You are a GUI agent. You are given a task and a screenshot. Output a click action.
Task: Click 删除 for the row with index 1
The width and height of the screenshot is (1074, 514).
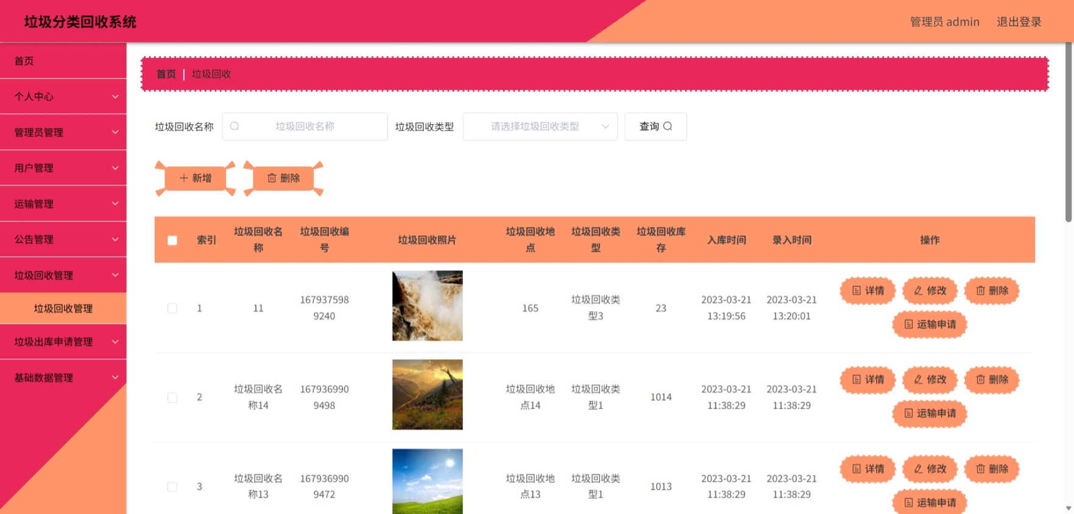pyautogui.click(x=992, y=290)
